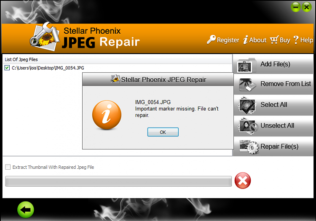
Task: Click the Repair File(s) gear icon
Action: [x=249, y=147]
